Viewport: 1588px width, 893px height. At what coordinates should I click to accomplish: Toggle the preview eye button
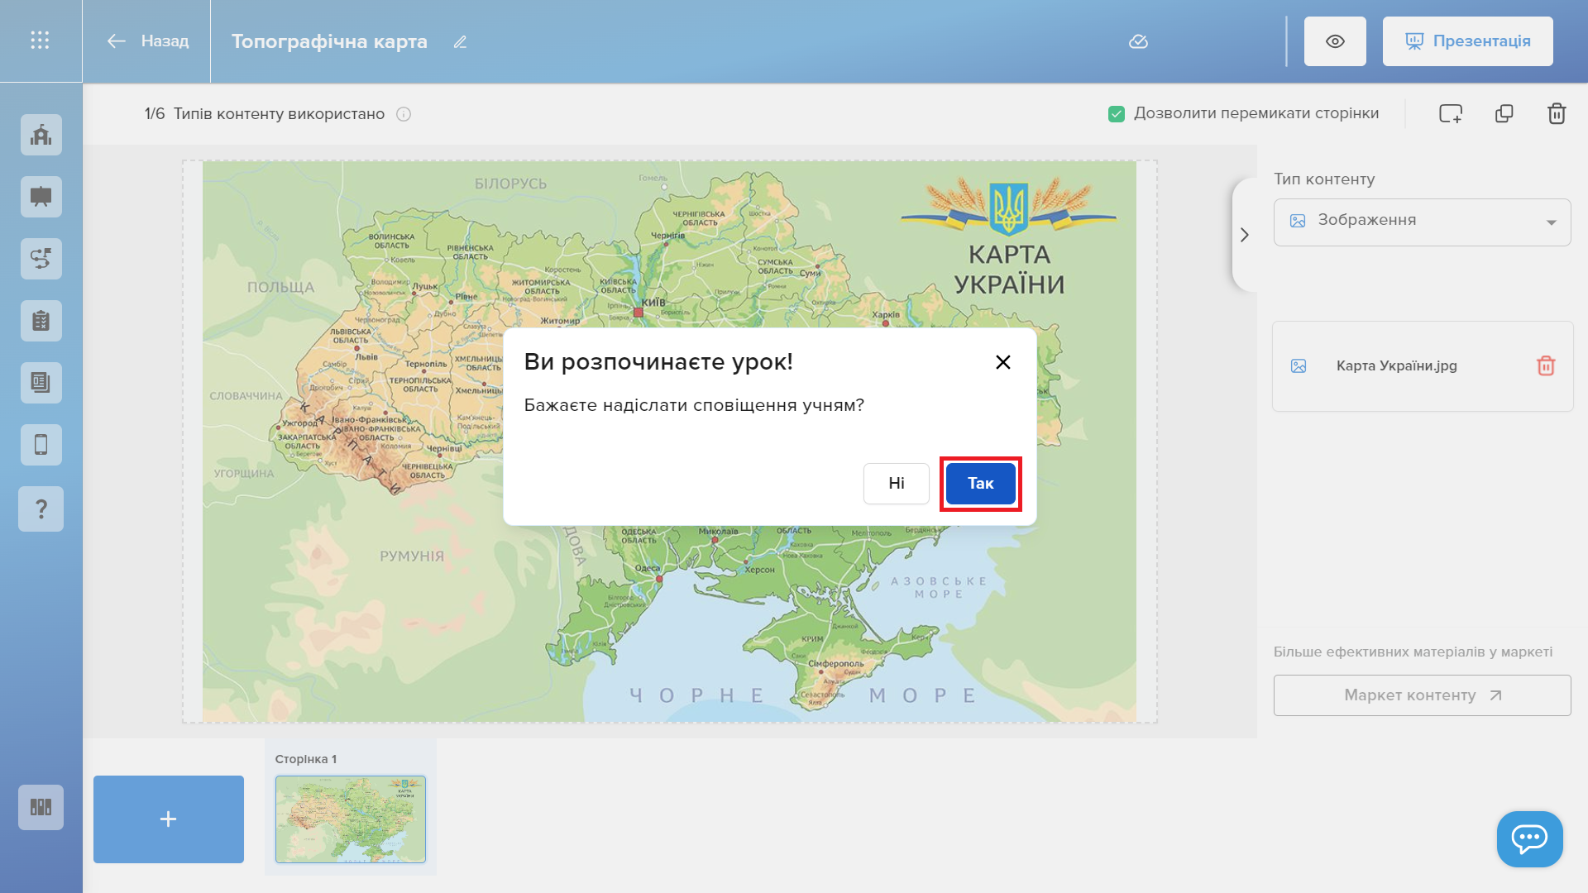coord(1335,41)
